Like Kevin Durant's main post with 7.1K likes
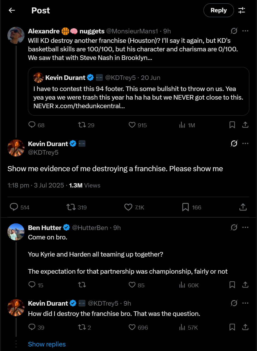257x351 pixels. coord(134,207)
